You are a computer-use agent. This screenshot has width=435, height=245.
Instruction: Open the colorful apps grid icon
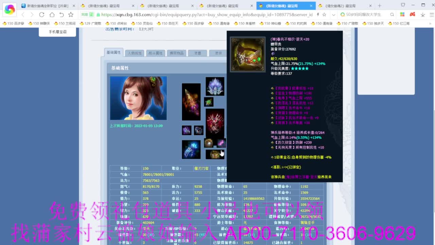click(402, 15)
